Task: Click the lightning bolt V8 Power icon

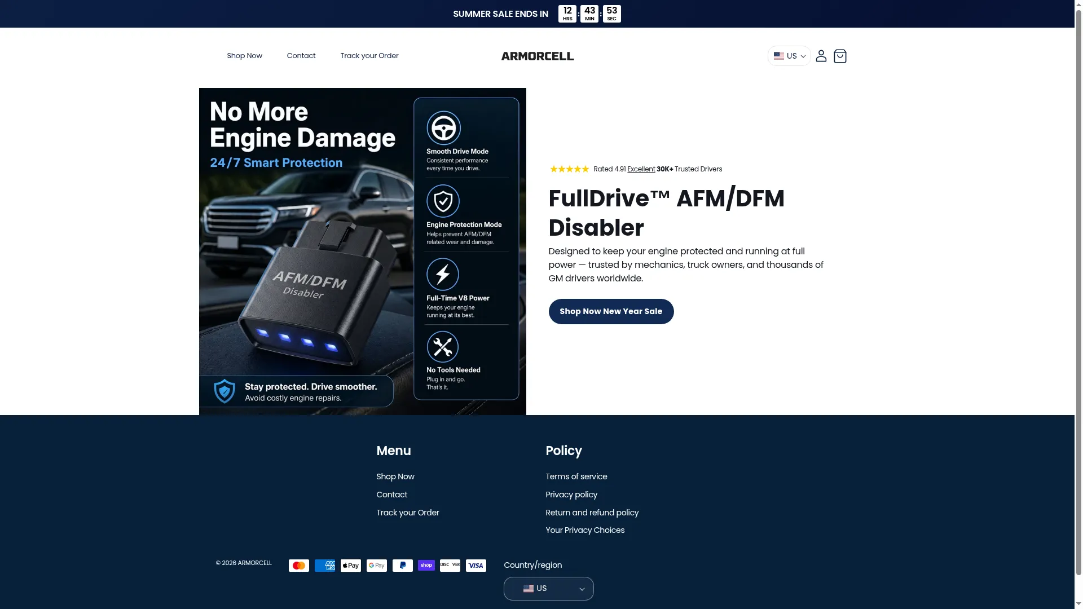Action: click(x=443, y=275)
